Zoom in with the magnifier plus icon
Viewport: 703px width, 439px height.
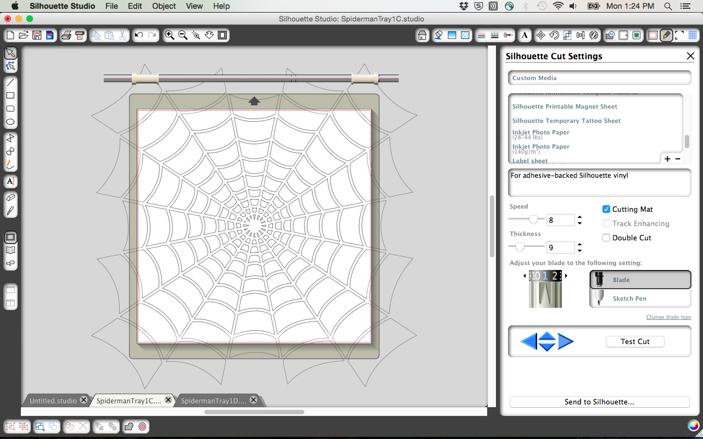click(170, 35)
